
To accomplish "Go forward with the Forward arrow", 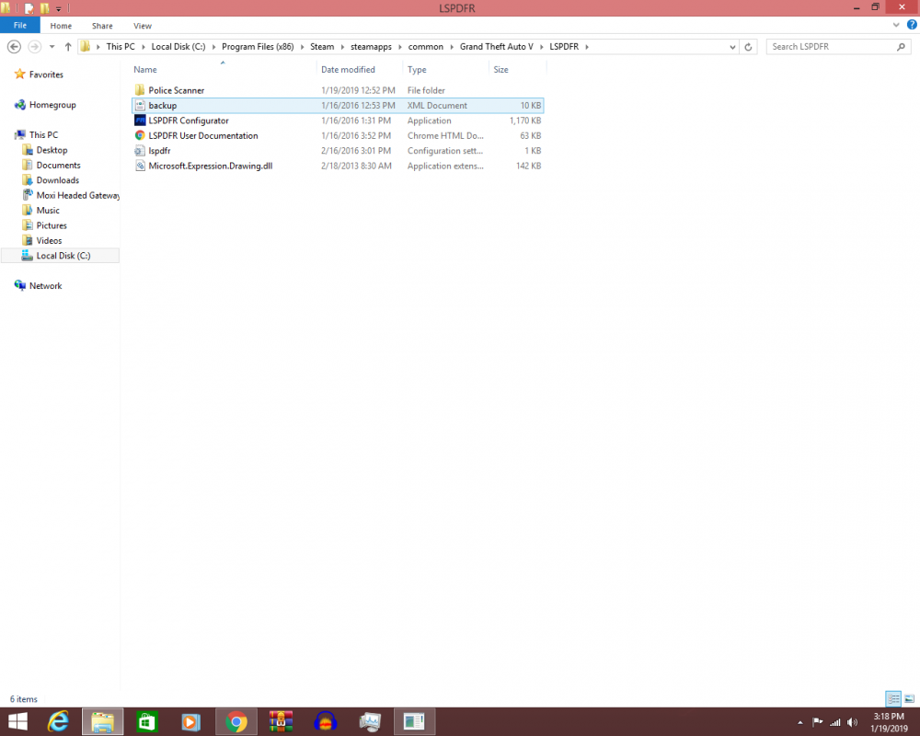I will point(35,47).
